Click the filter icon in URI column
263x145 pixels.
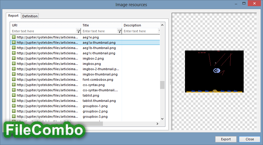78,31
